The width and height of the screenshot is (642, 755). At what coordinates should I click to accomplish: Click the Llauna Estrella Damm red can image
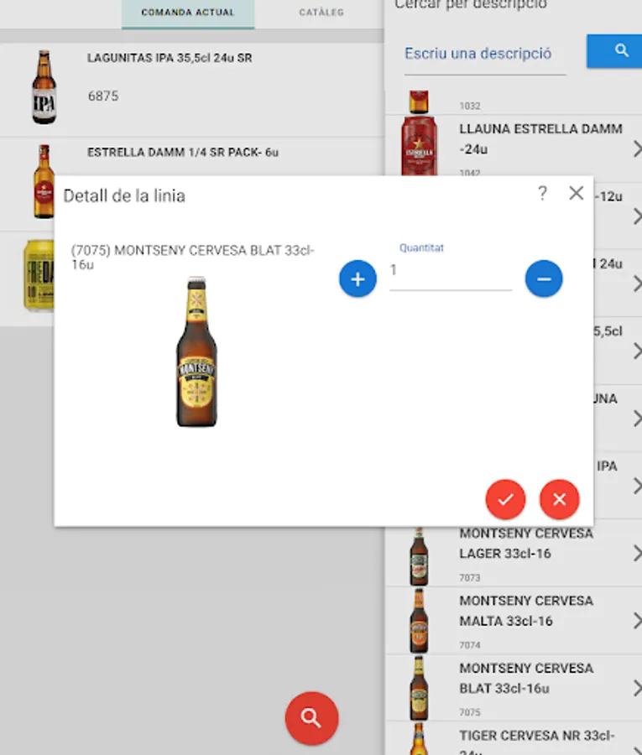click(x=419, y=146)
